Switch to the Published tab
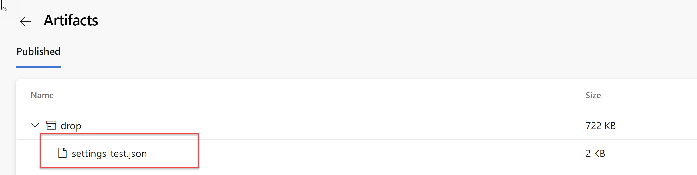The width and height of the screenshot is (697, 175). 38,52
